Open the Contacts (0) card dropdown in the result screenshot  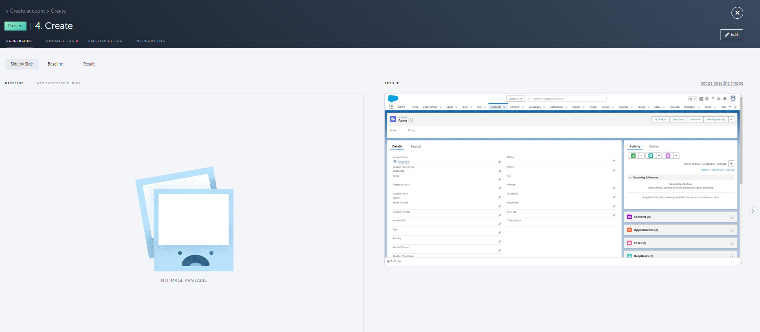click(732, 217)
